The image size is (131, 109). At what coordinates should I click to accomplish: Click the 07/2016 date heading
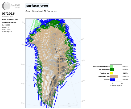pos(8,14)
